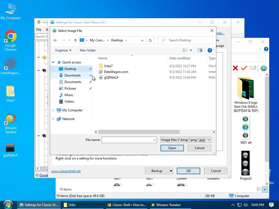Click Cancel in Classic Start Menu settings
The image size is (279, 209).
tap(216, 171)
